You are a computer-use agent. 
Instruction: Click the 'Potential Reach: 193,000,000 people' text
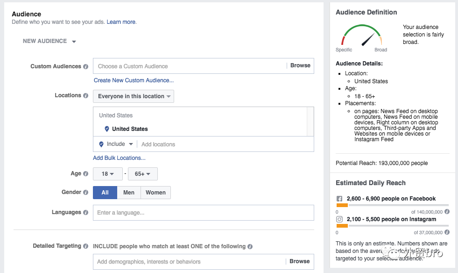pyautogui.click(x=382, y=163)
